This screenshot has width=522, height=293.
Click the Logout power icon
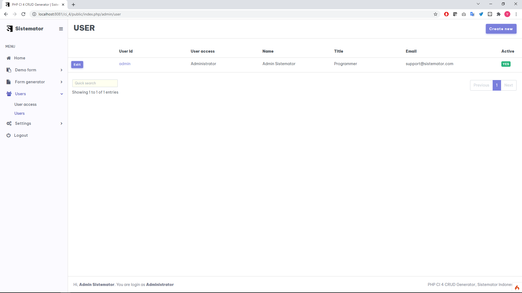point(8,135)
